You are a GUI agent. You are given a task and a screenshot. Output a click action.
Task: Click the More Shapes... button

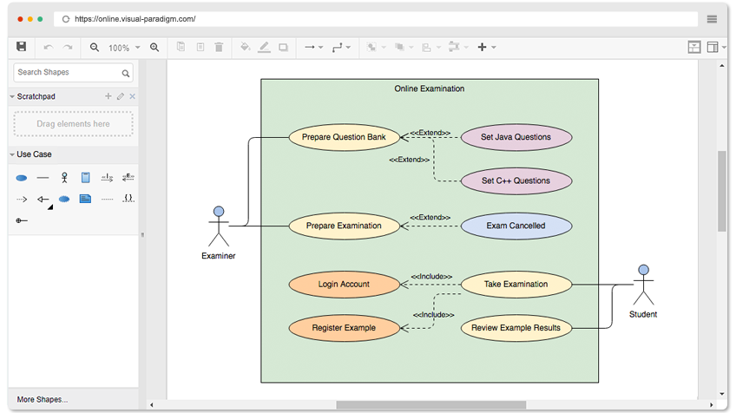(43, 399)
